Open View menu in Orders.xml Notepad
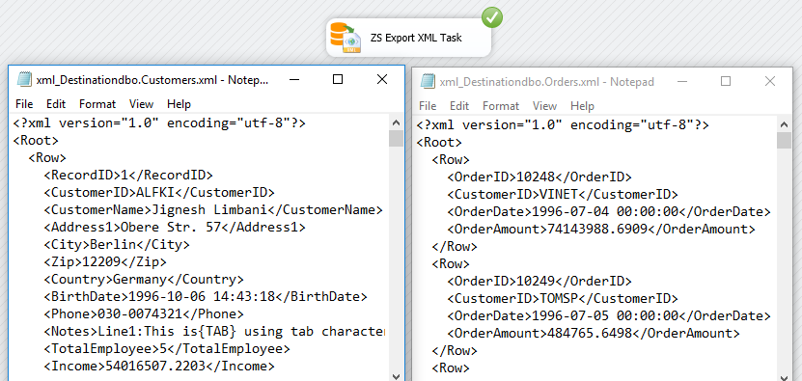The height and width of the screenshot is (381, 802). (544, 106)
